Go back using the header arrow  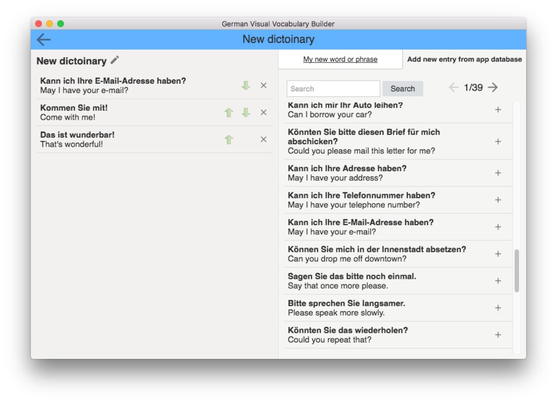click(x=44, y=39)
